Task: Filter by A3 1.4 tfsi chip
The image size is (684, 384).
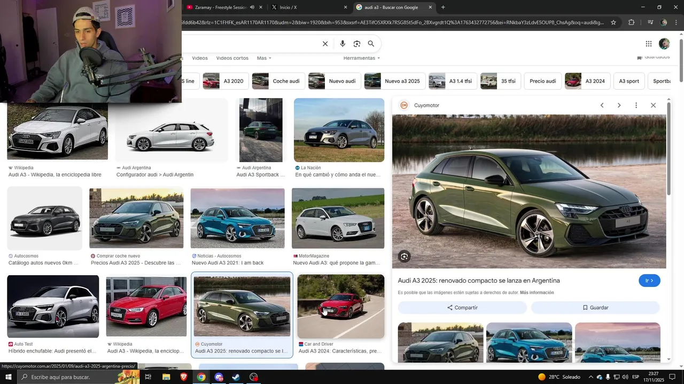Action: click(453, 81)
